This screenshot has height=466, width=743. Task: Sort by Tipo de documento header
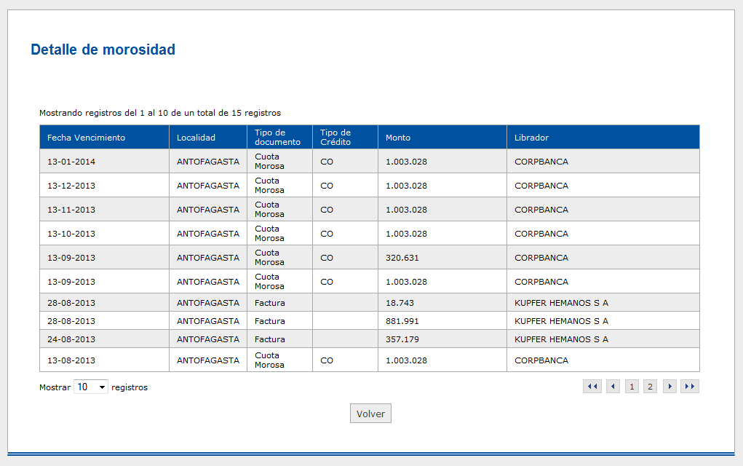point(279,138)
